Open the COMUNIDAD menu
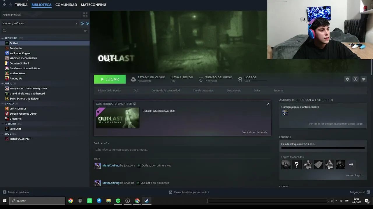This screenshot has height=209, width=373. (x=66, y=5)
